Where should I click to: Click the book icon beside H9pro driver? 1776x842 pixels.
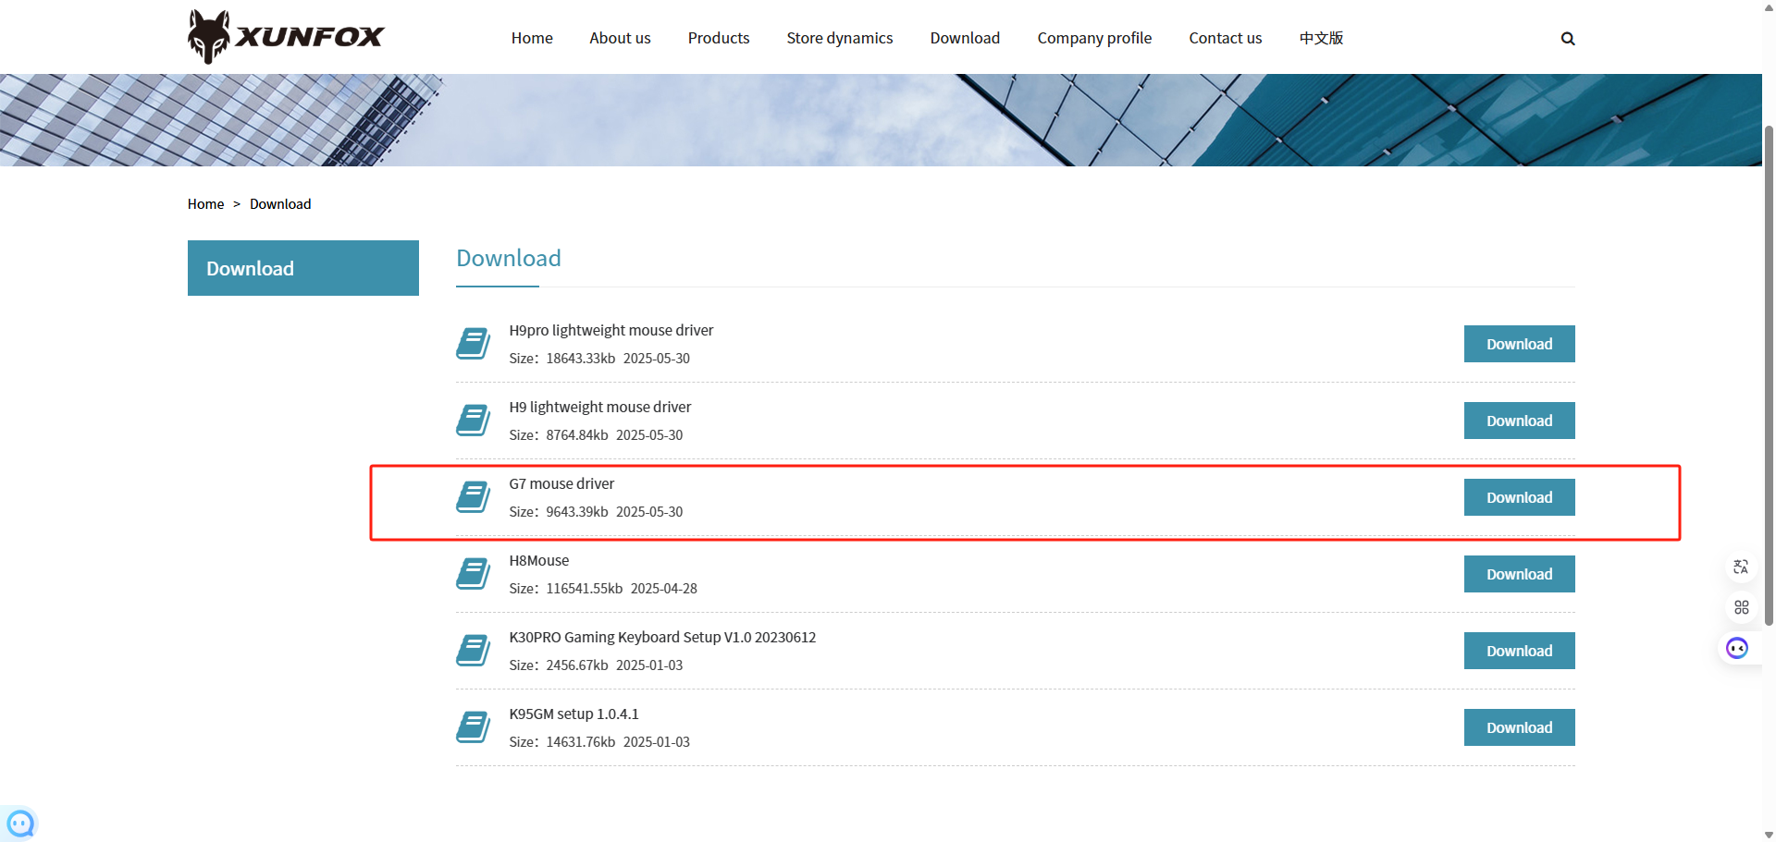tap(474, 343)
